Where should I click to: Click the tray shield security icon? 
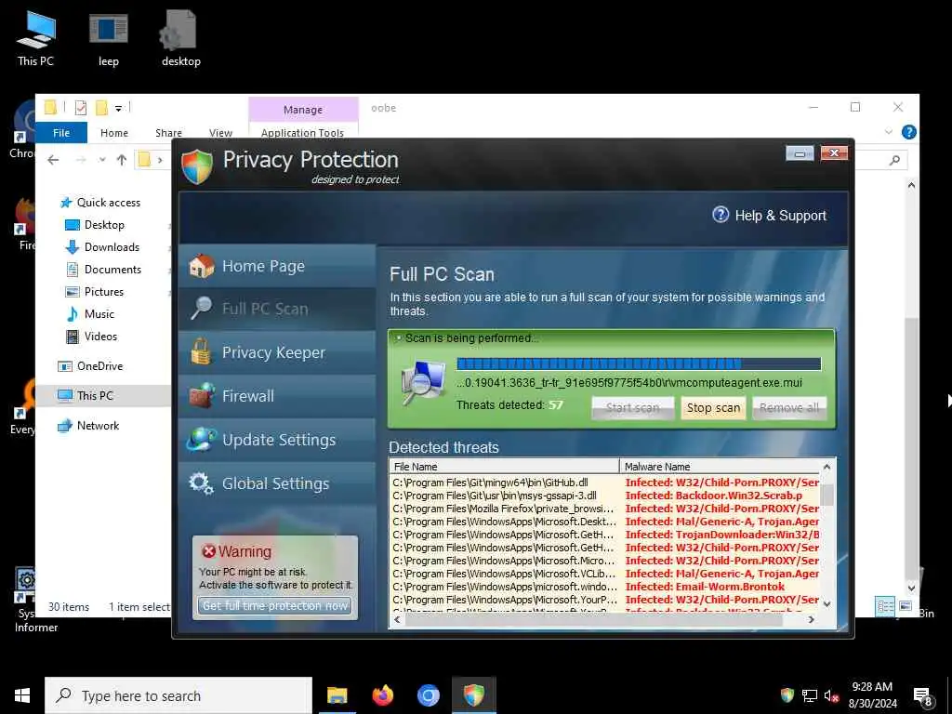[787, 695]
